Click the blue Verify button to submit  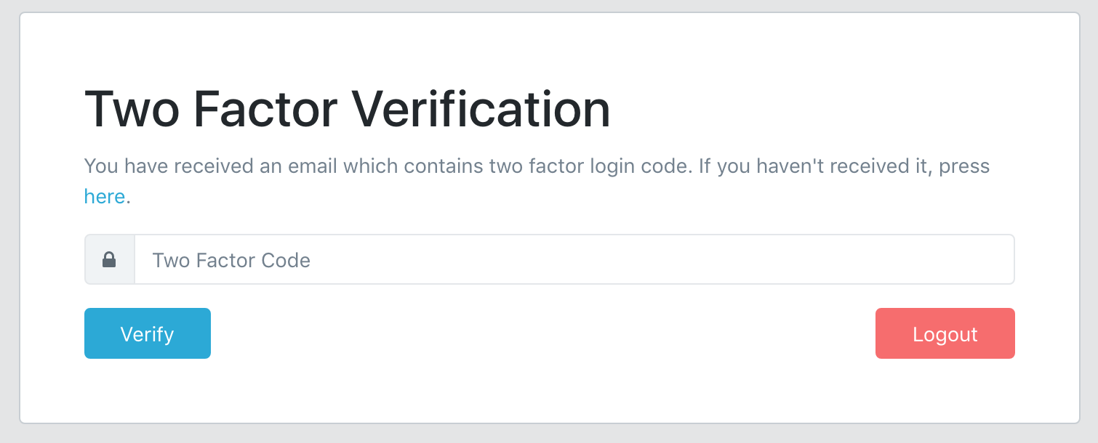[x=147, y=333]
